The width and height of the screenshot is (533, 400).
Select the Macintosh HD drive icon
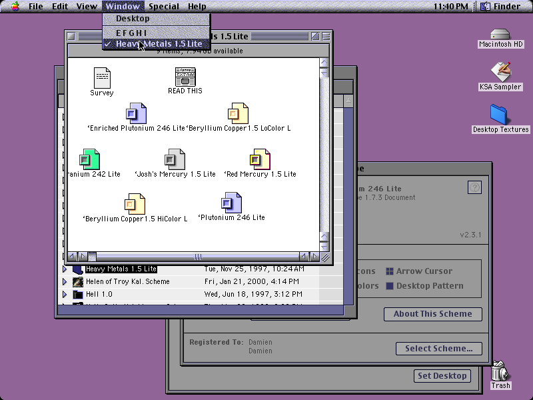[x=500, y=35]
